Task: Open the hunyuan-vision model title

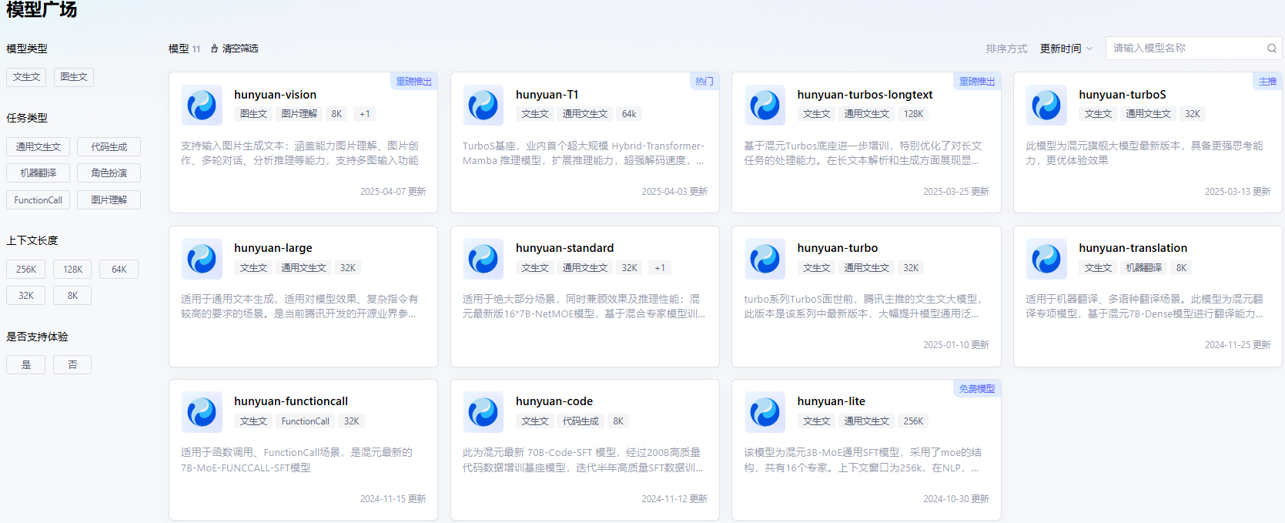Action: 275,95
